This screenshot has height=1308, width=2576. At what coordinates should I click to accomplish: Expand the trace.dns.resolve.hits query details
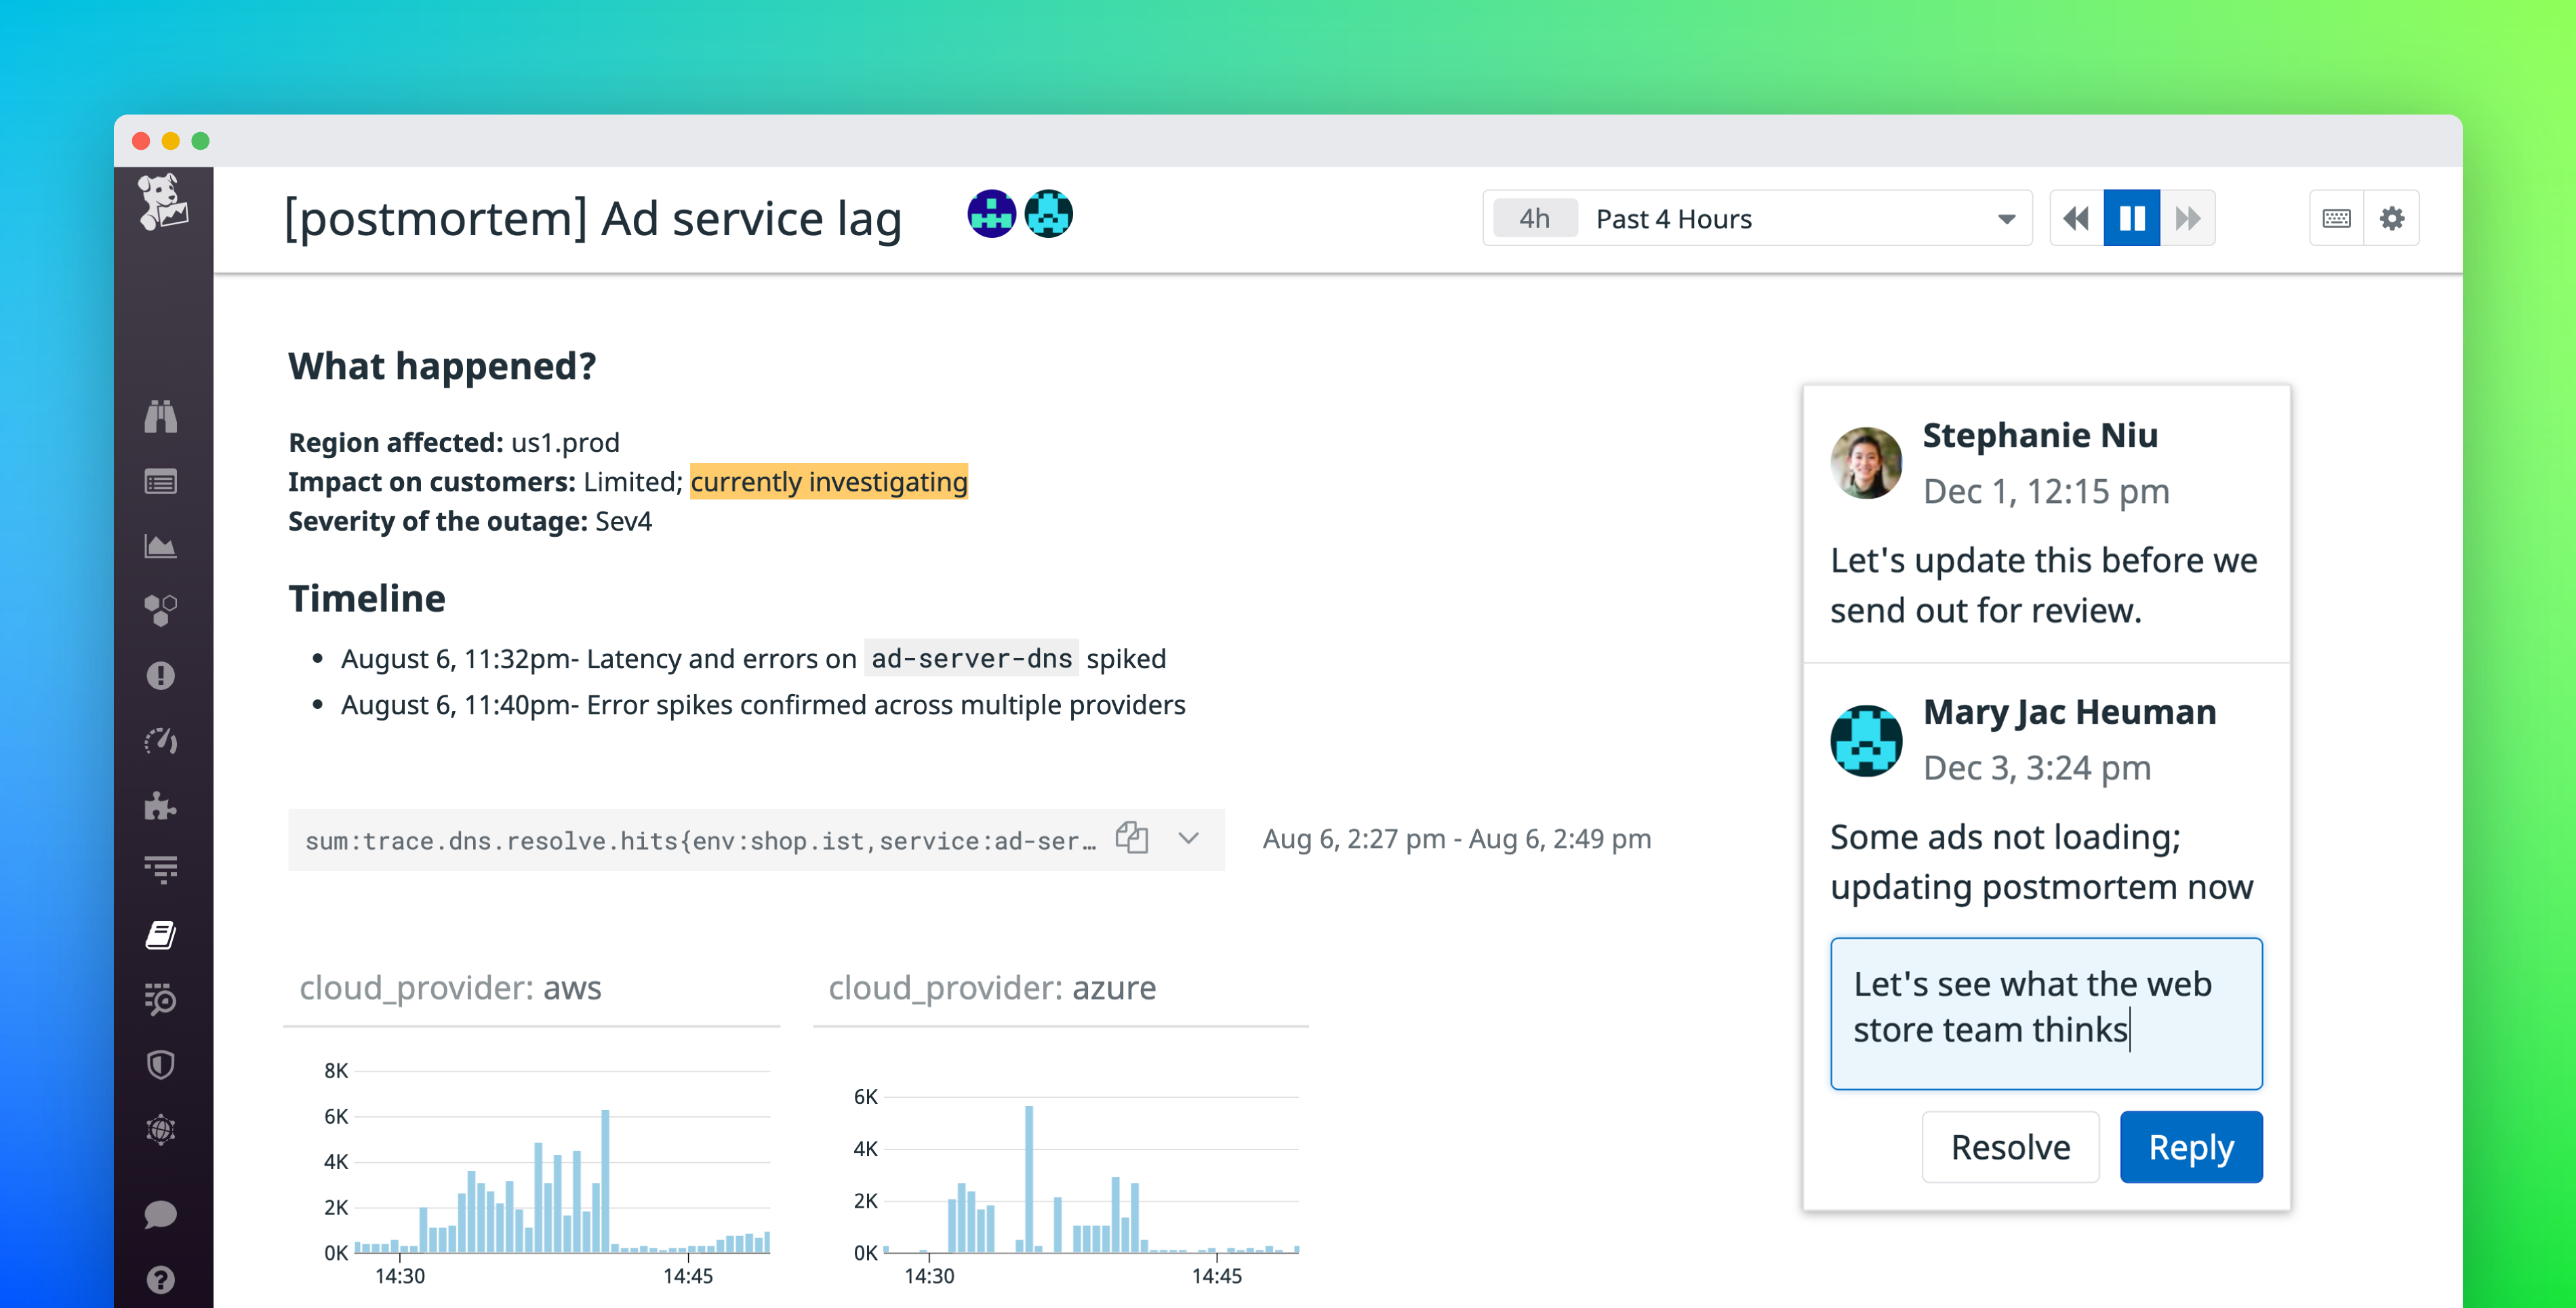(x=1189, y=839)
